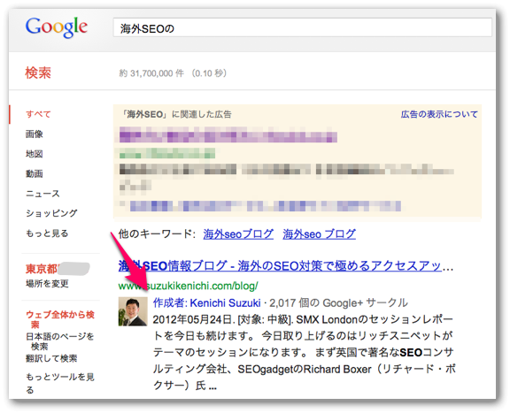Expand もっと見る more categories
Screen dimensions: 510x413
[x=47, y=233]
